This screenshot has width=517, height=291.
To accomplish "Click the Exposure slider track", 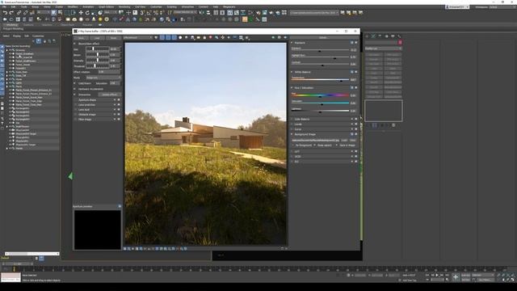I will pyautogui.click(x=320, y=51).
